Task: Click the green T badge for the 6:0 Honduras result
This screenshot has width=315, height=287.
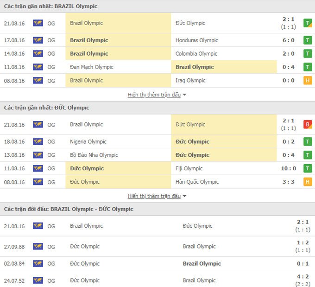Action: 307,40
